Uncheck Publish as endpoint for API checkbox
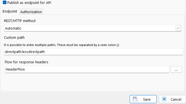The width and height of the screenshot is (186, 104). pos(4,3)
